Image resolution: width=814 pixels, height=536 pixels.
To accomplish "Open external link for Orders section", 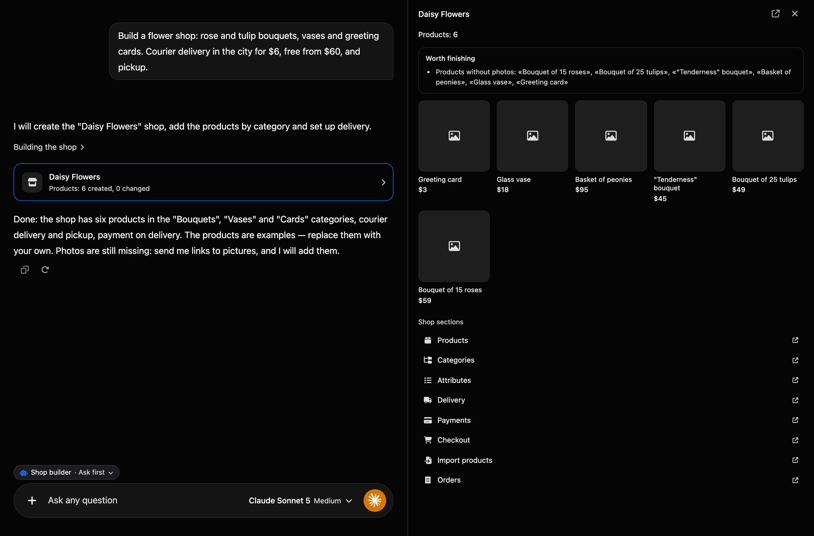I will [795, 480].
